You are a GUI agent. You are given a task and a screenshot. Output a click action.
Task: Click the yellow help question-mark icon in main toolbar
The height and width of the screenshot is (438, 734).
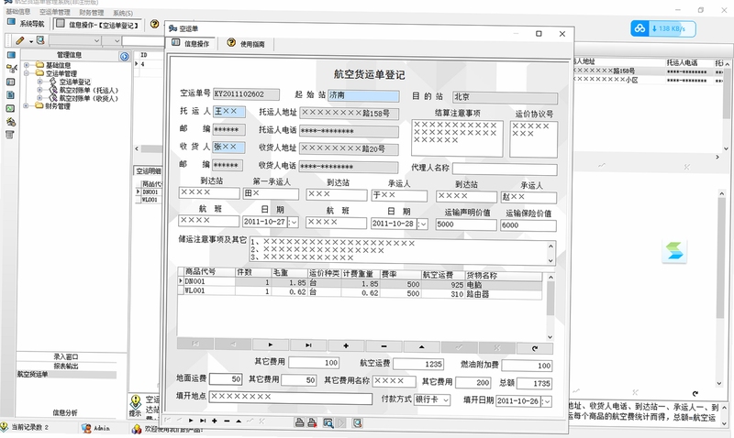[x=154, y=24]
